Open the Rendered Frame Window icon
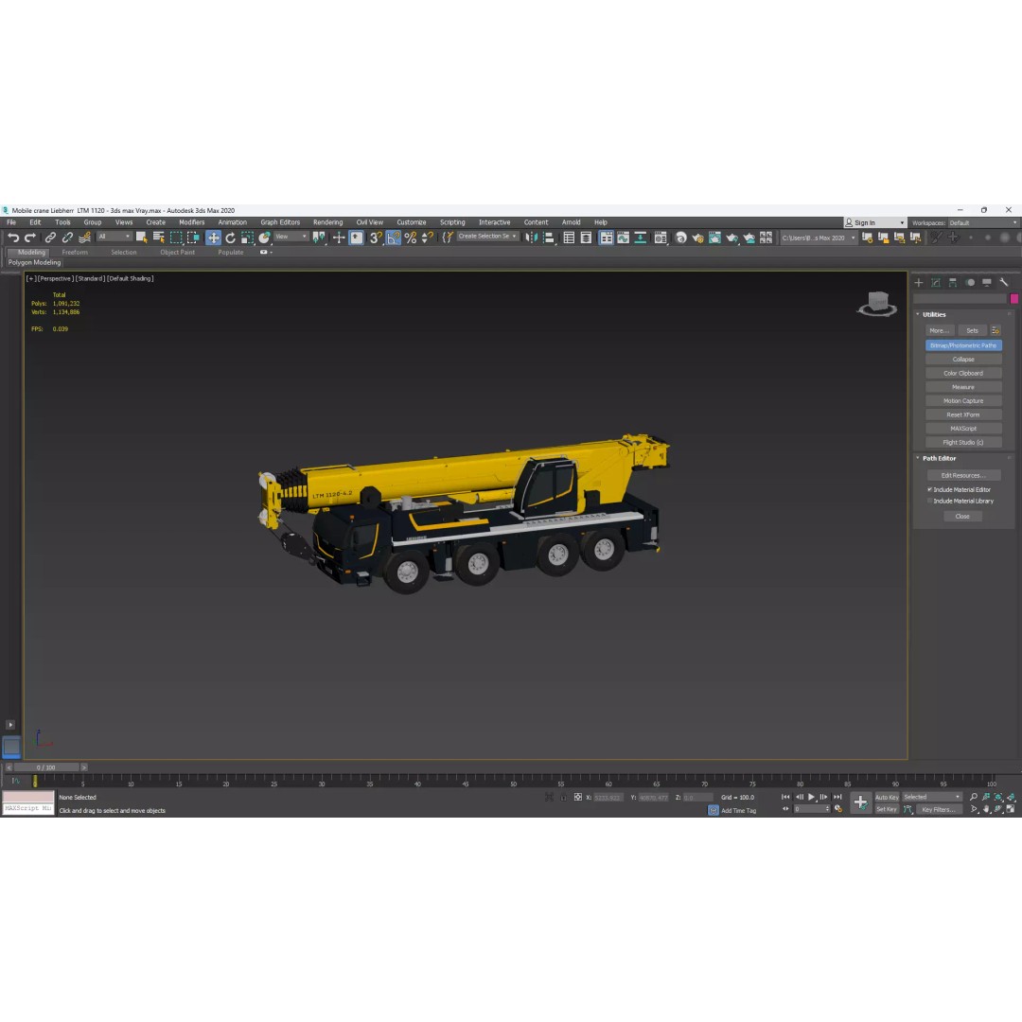This screenshot has height=1022, width=1022. (714, 238)
